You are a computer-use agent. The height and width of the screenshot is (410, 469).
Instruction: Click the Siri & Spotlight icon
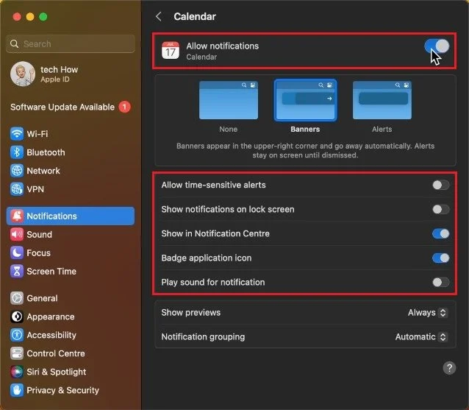(x=17, y=372)
